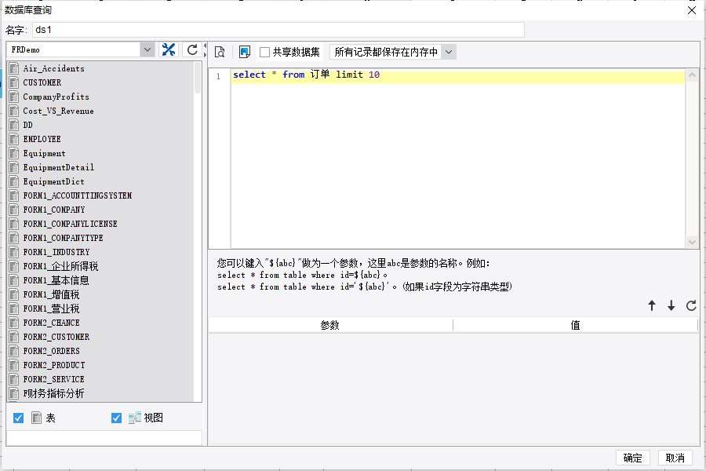
Task: Open the FRDemo connection dropdown
Action: click(x=147, y=49)
